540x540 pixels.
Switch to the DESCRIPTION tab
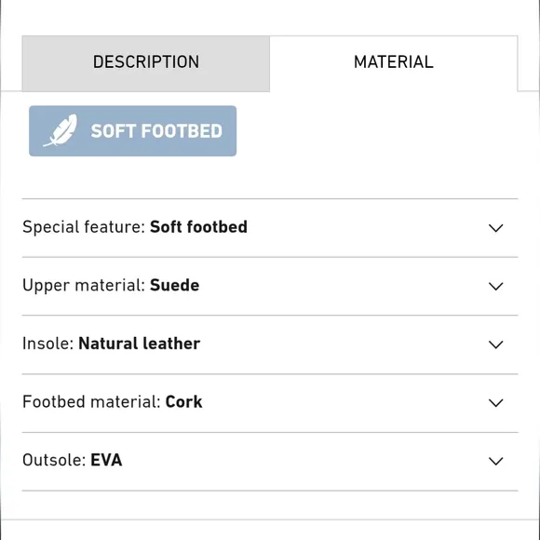coord(146,63)
